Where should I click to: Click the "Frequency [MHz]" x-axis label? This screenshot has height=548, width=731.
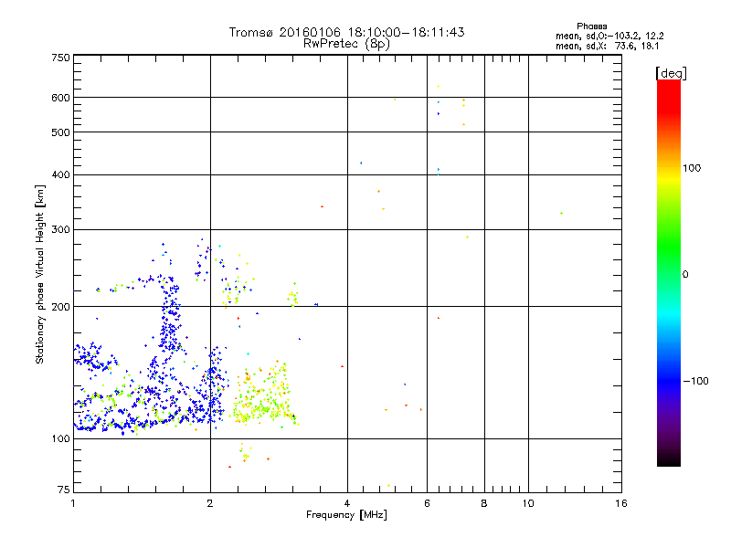(x=346, y=515)
